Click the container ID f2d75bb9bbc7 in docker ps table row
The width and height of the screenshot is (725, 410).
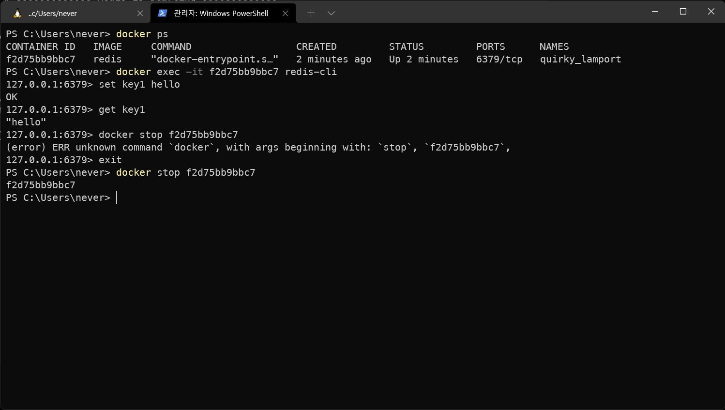[x=41, y=59]
